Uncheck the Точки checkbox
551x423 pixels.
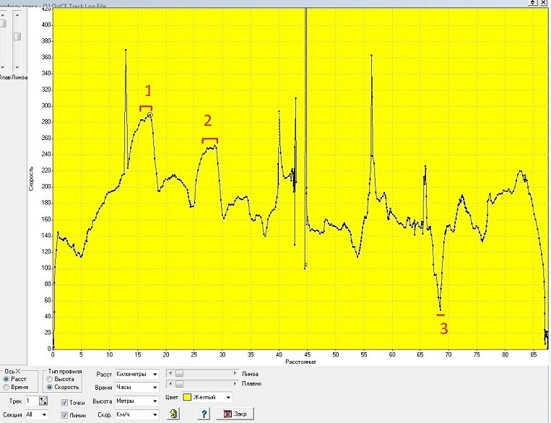[x=65, y=402]
